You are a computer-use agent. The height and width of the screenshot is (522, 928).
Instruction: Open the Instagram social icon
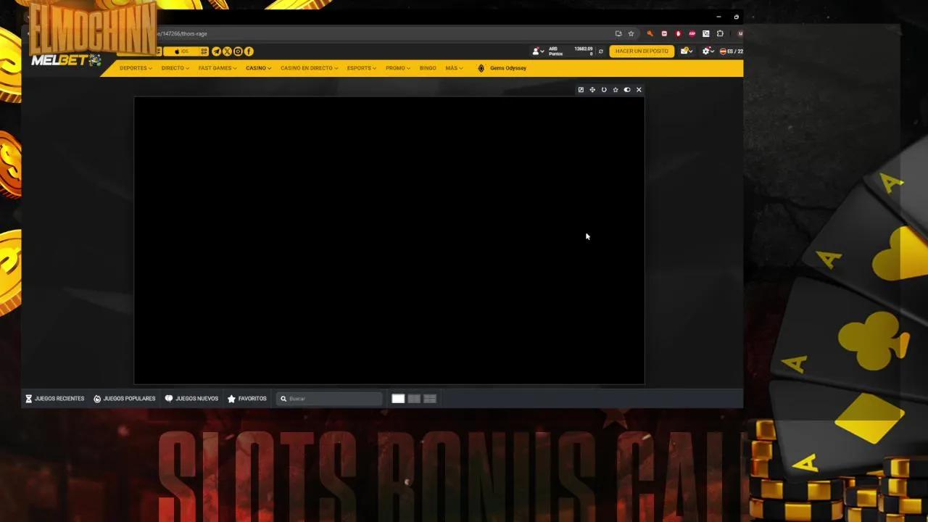click(x=238, y=51)
